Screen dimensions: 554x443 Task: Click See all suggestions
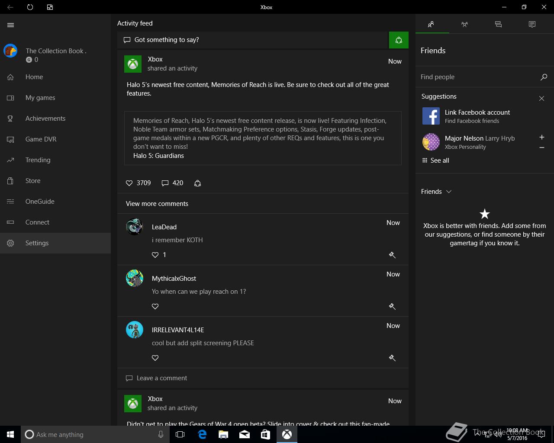(435, 161)
